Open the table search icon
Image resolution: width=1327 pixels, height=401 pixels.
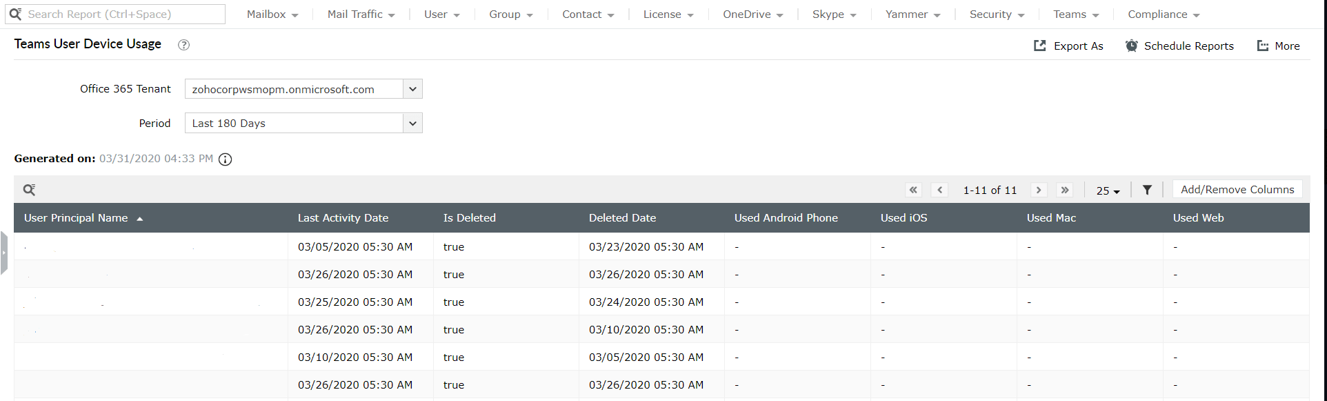coord(29,190)
